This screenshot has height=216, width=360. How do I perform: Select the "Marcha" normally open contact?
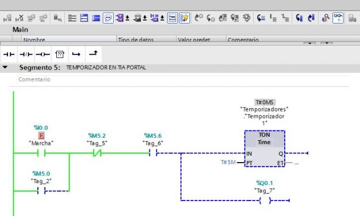click(41, 153)
